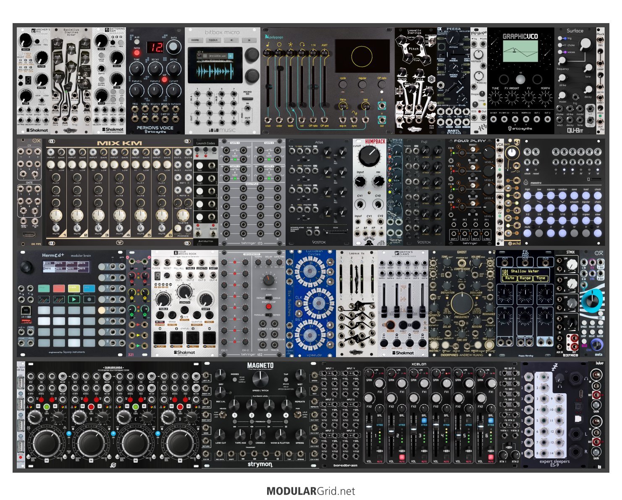Tap the teal pad on Hermod+

[x=44, y=289]
